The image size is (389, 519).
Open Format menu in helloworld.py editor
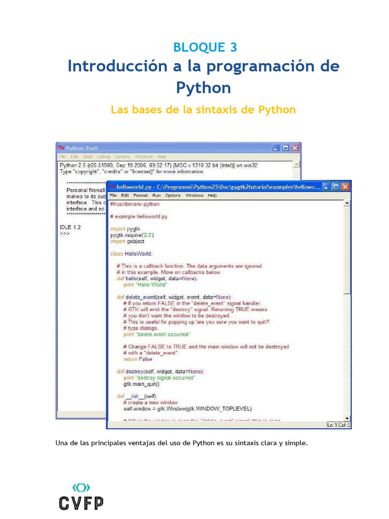141,195
